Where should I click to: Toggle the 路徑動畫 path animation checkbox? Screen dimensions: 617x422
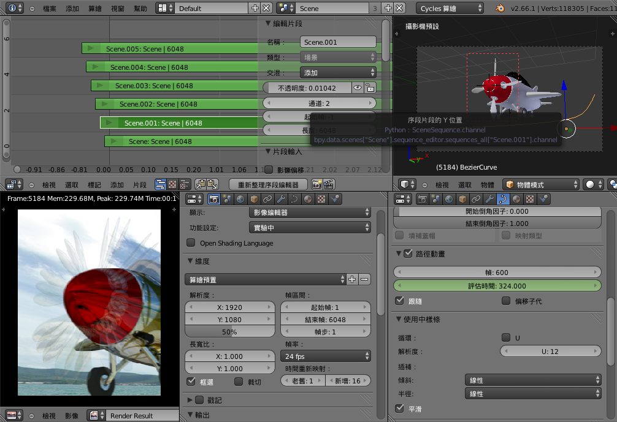(x=408, y=254)
